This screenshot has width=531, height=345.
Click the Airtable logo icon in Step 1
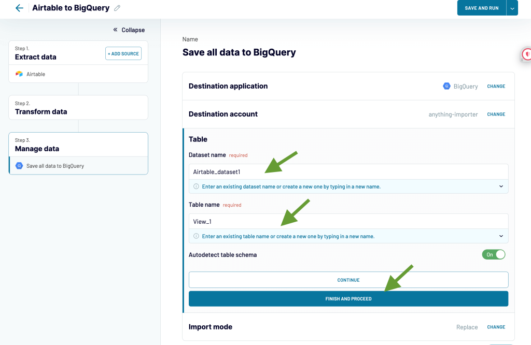click(19, 74)
